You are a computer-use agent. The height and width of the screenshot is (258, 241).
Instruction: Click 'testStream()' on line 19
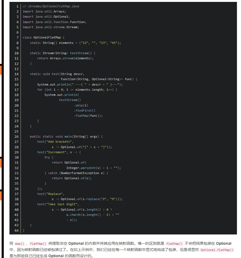click(70, 100)
